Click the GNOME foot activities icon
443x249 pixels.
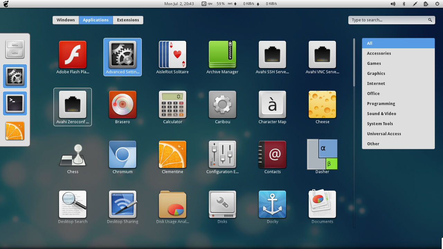click(x=6, y=4)
